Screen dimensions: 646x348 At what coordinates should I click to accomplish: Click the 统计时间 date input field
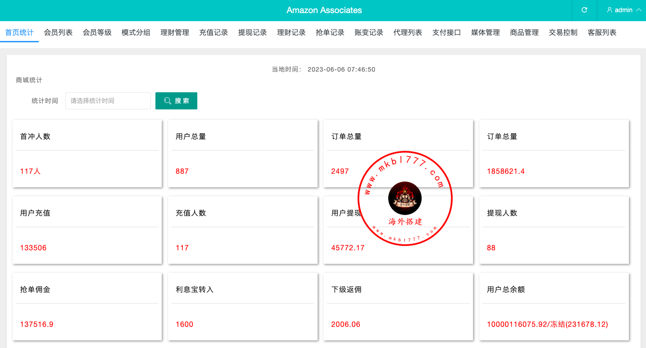108,101
